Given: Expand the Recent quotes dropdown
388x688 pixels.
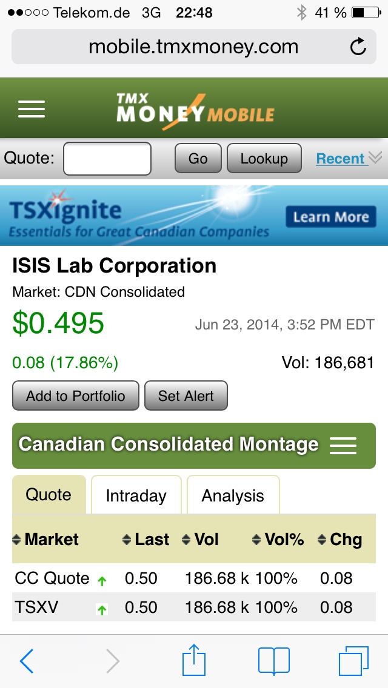Looking at the screenshot, I should (x=344, y=158).
